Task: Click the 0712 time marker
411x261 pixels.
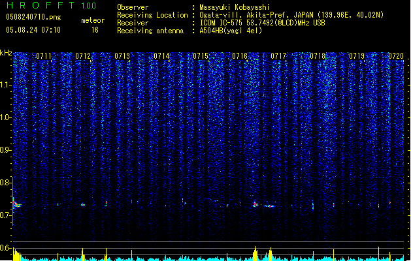Action: [83, 56]
